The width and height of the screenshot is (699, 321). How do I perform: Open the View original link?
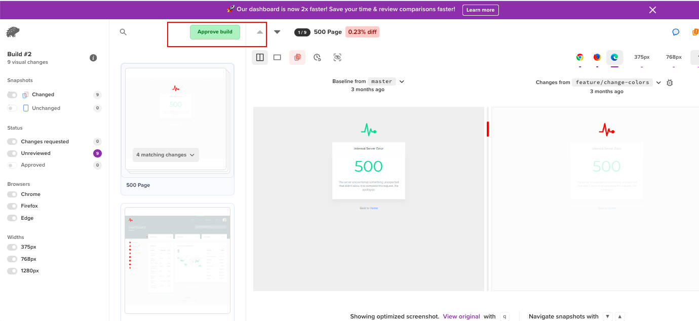point(461,316)
